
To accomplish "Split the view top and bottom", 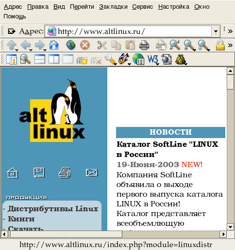I will (x=40, y=59).
